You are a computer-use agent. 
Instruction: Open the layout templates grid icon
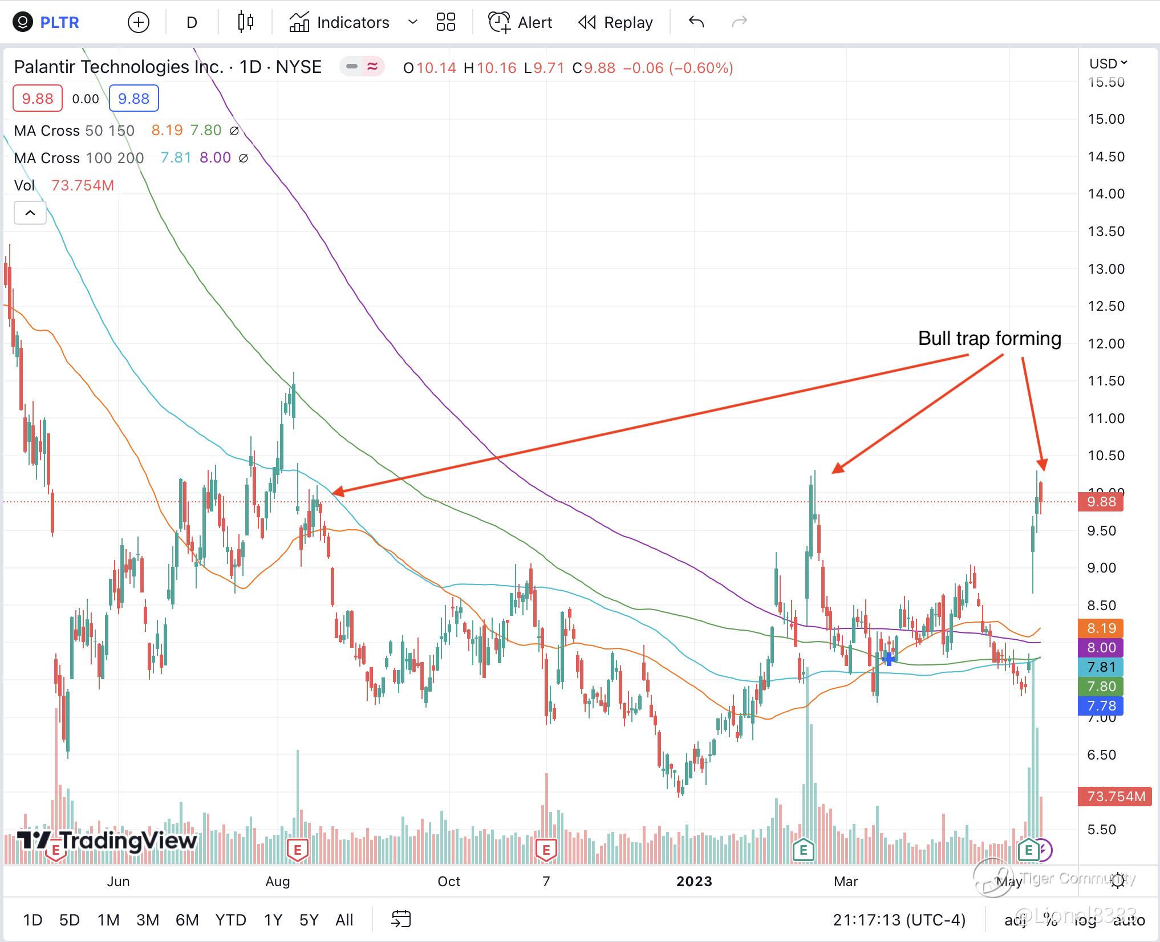pyautogui.click(x=445, y=22)
